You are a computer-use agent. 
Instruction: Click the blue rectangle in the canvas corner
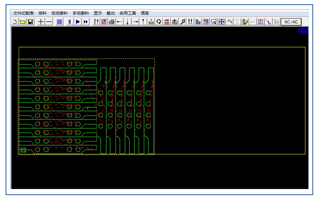(x=303, y=31)
